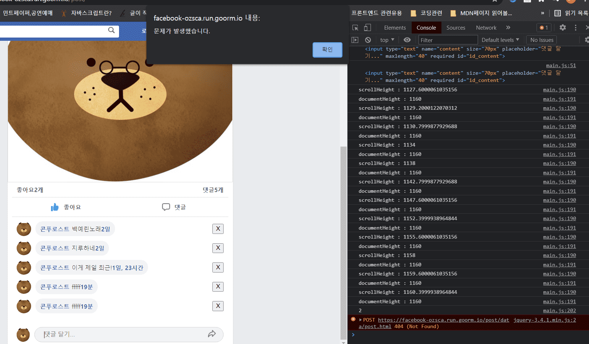Click the 확인 button in the alert dialog
This screenshot has width=589, height=344.
pos(327,49)
